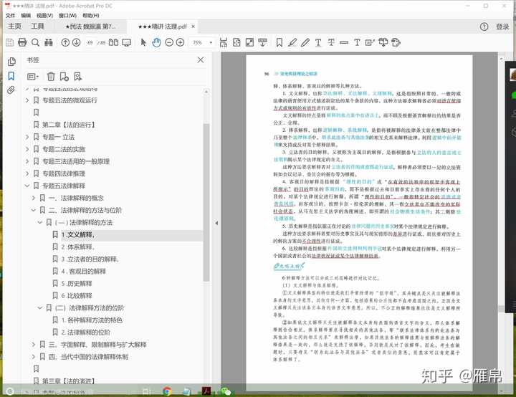Open the 视图(V) menu
Image resolution: width=516 pixels, height=397 pixels.
coord(44,14)
